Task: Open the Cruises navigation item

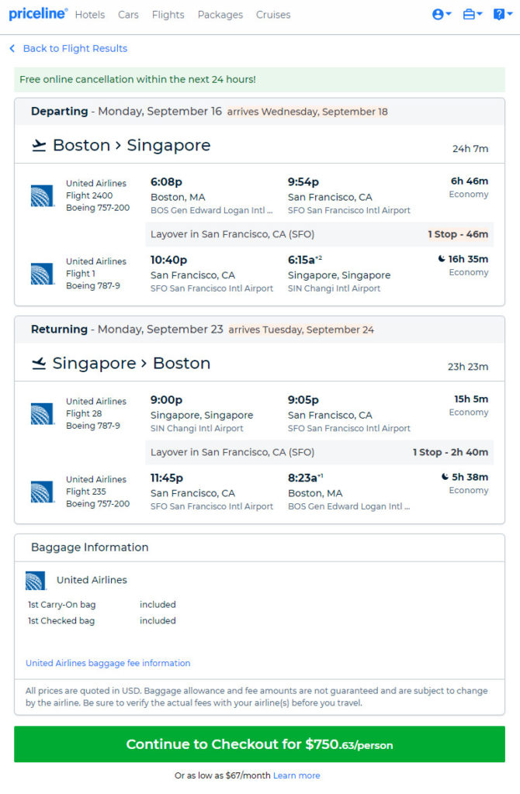Action: (x=273, y=15)
